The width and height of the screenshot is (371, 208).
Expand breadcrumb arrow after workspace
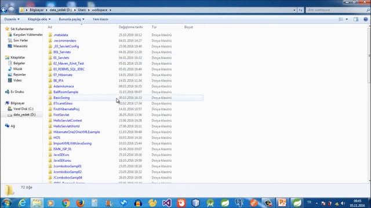110,10
